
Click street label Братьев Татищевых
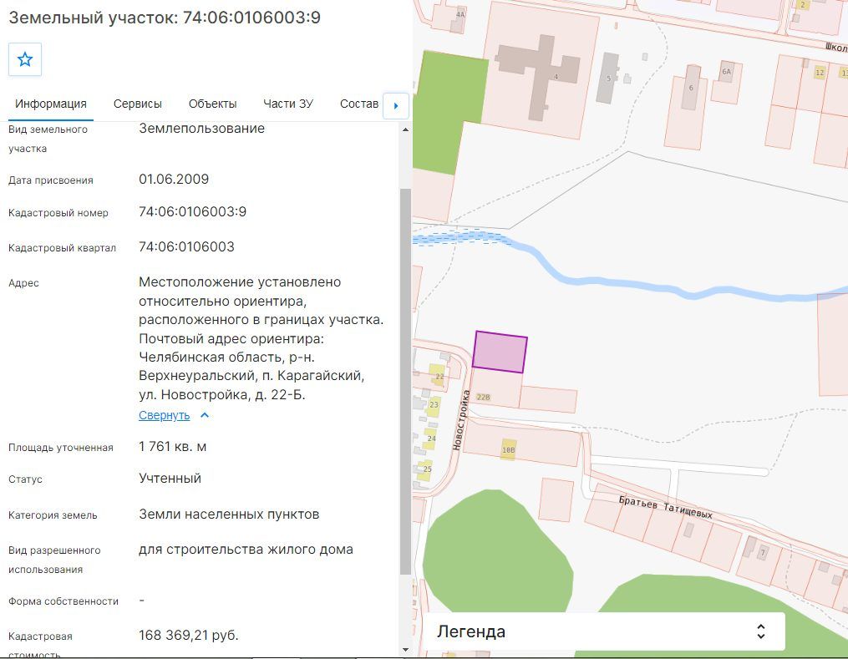click(x=666, y=506)
